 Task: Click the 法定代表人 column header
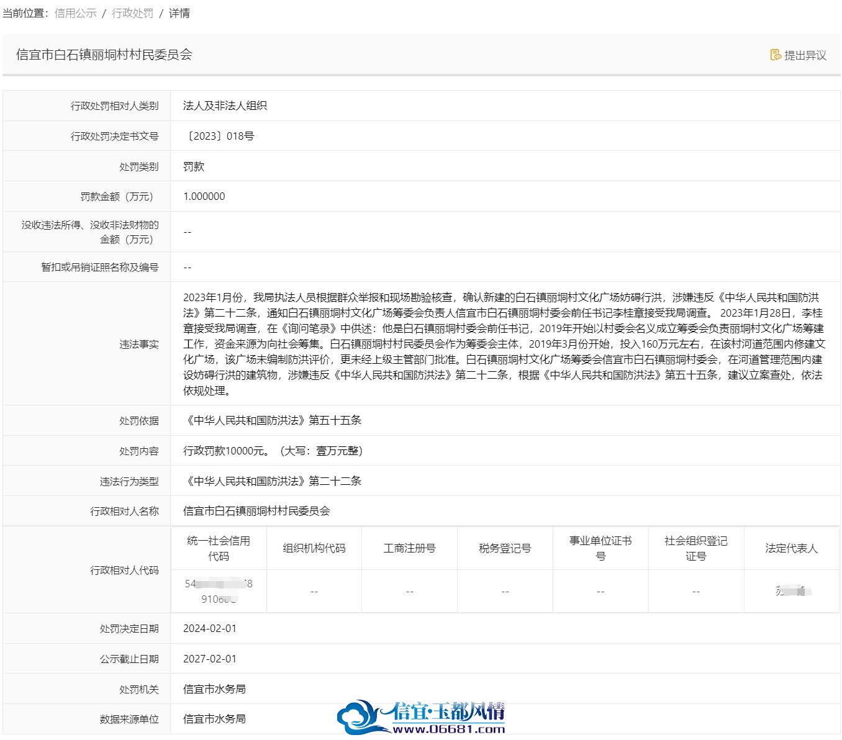click(791, 548)
